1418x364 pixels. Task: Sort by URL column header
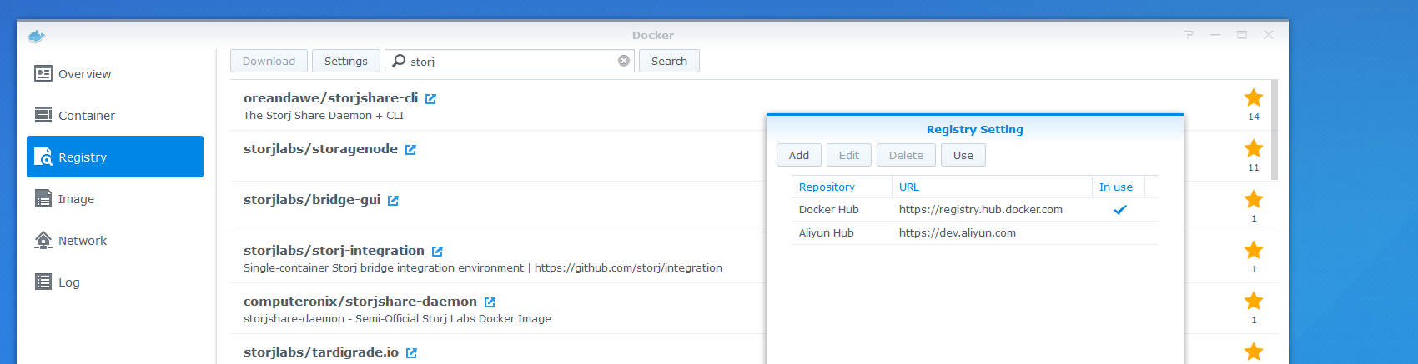[x=992, y=187]
